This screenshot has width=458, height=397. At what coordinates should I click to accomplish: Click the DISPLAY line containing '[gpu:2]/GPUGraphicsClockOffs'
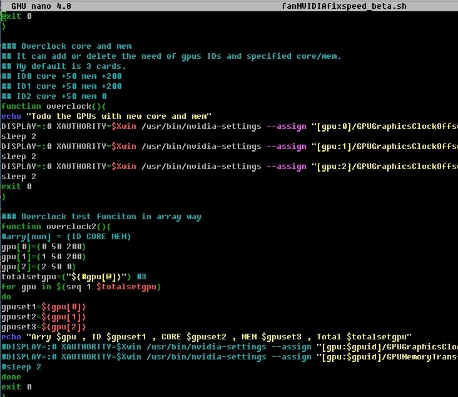point(230,167)
